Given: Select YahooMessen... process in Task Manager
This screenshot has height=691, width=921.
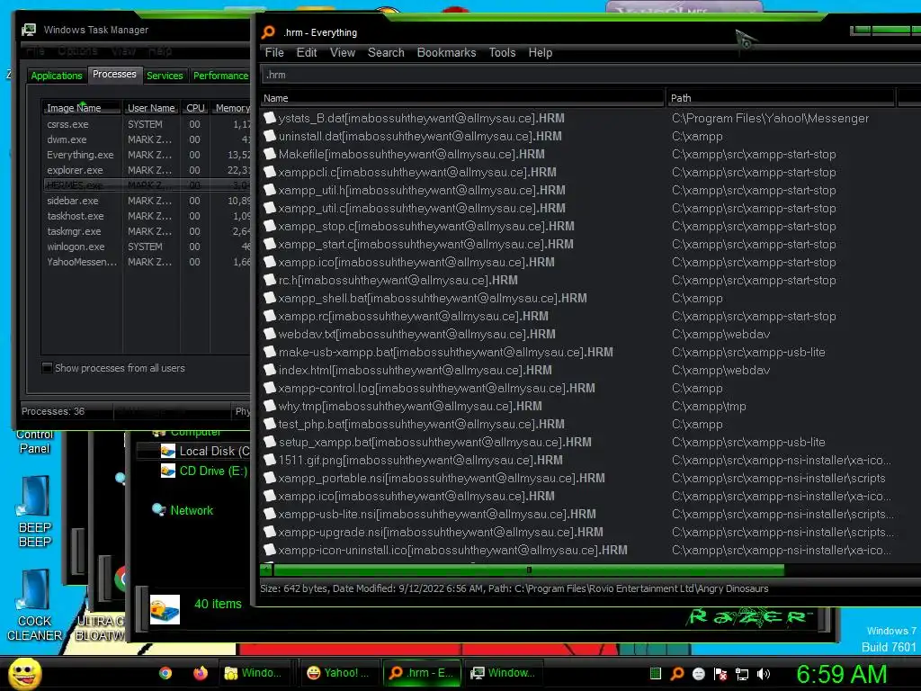Looking at the screenshot, I should tap(147, 262).
